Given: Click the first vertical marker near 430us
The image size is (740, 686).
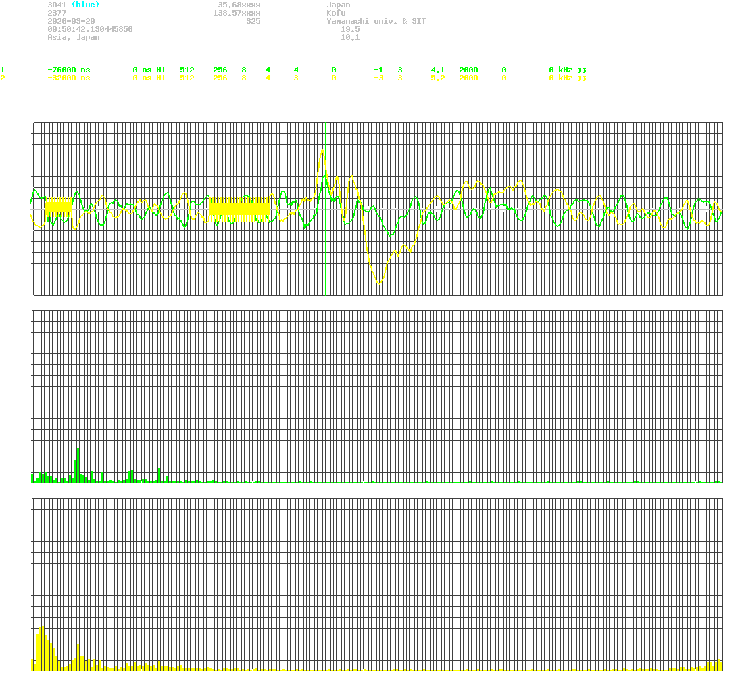Looking at the screenshot, I should [x=325, y=203].
